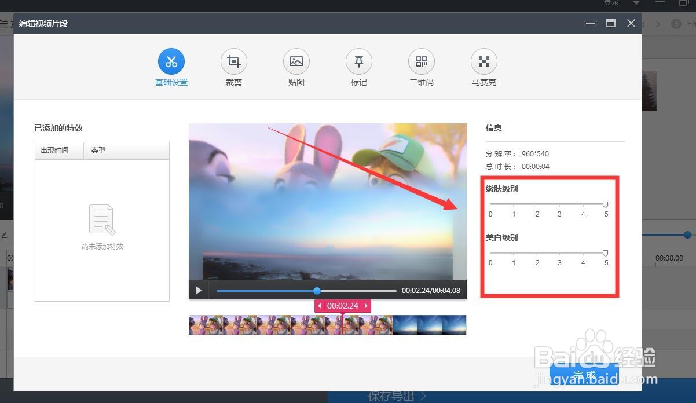Screen dimensions: 696x403
Task: Open the 马赛克 mosaic tool
Action: (x=484, y=61)
